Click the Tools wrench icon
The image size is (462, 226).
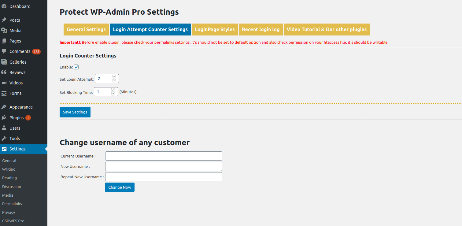point(4,139)
